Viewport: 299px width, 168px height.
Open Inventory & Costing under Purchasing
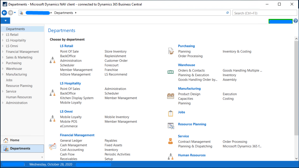[237, 51]
